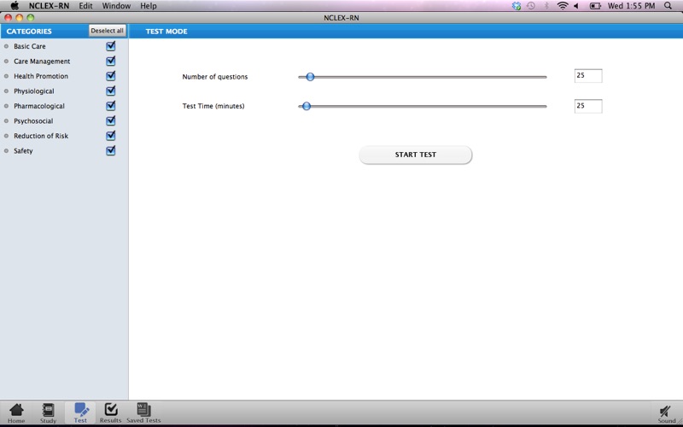
Task: Open the NCLEX-RN application menu
Action: [49, 6]
